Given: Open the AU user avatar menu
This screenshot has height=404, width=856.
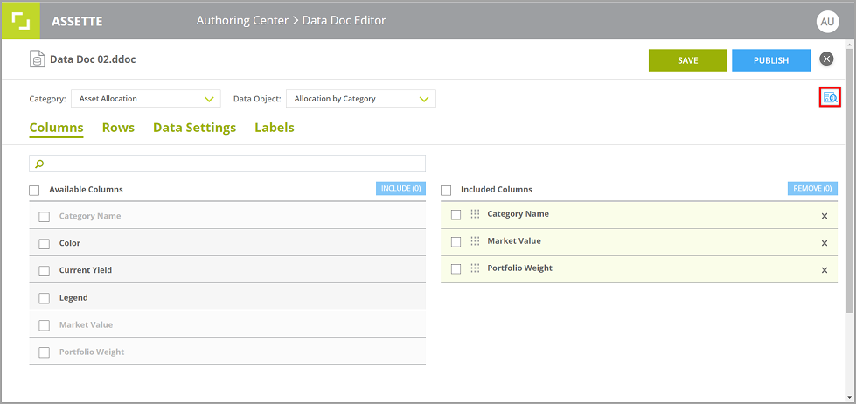Looking at the screenshot, I should (827, 22).
